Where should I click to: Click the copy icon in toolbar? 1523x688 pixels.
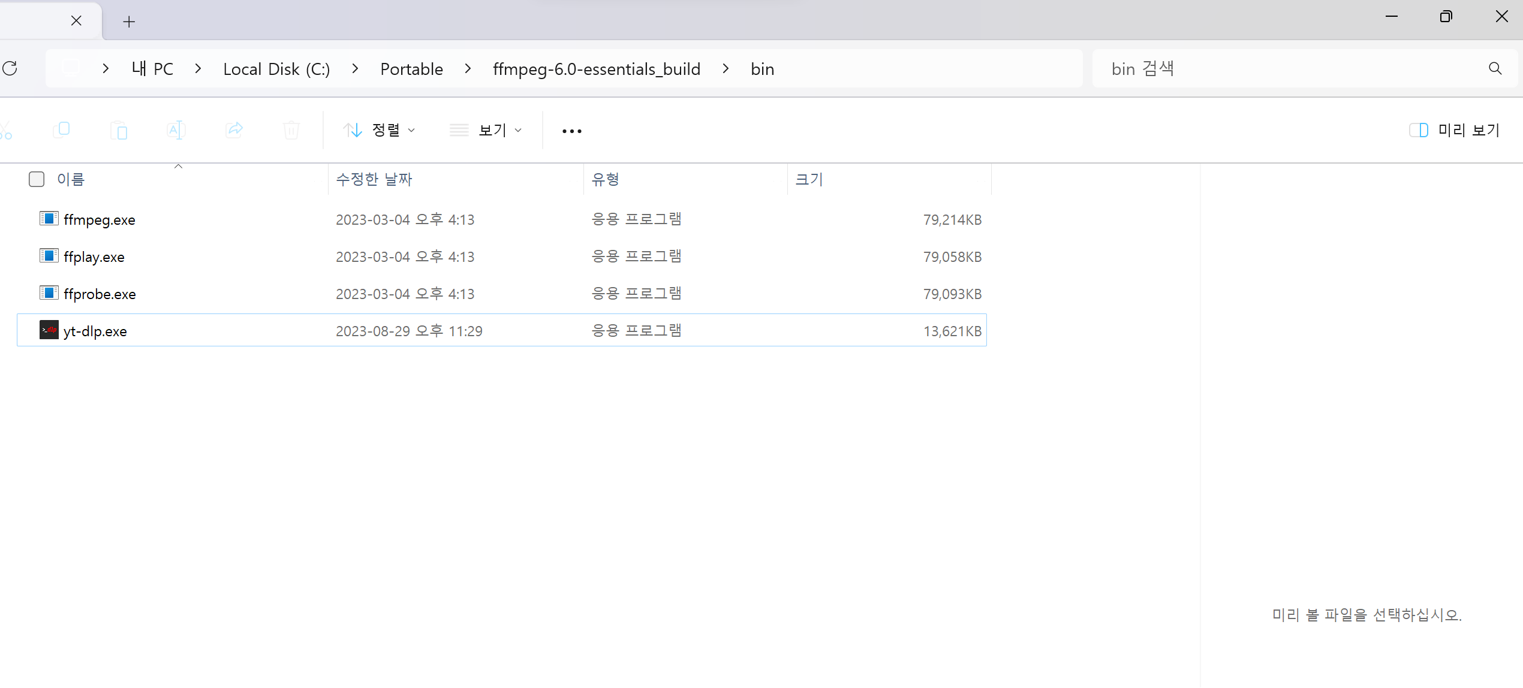click(x=61, y=129)
